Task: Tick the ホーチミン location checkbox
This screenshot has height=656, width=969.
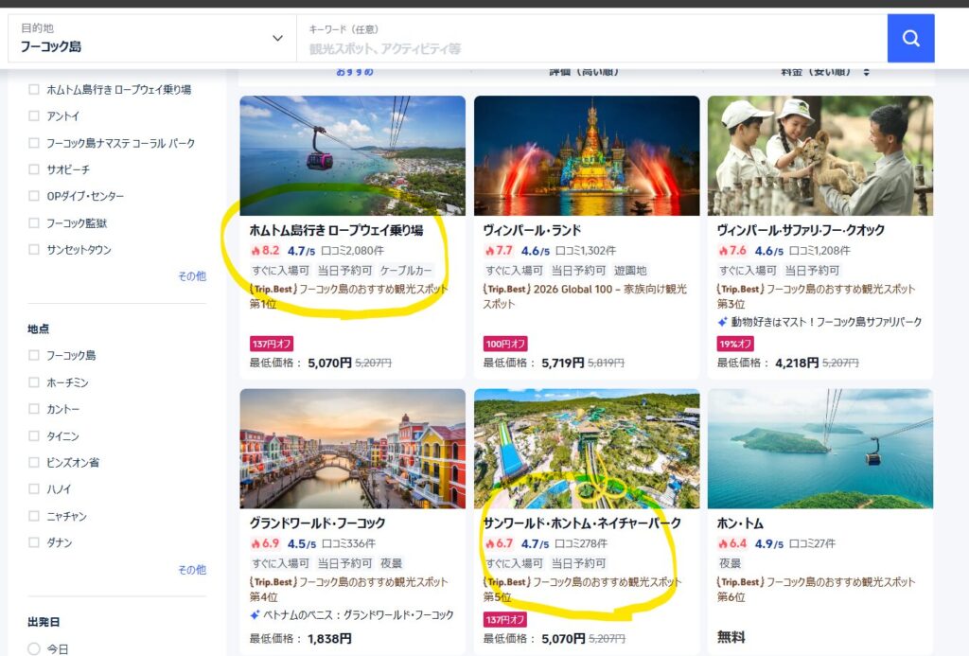Action: tap(34, 382)
